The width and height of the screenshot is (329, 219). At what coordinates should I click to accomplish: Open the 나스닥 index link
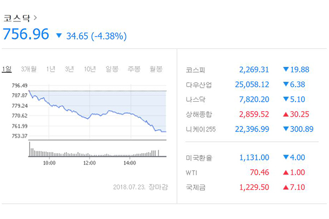click(196, 100)
